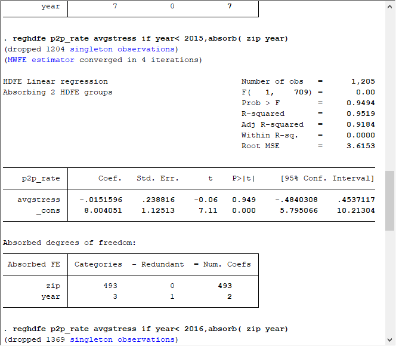This screenshot has width=396, height=346.
Task: Click the 'Redundant' column header
Action: coord(162,264)
